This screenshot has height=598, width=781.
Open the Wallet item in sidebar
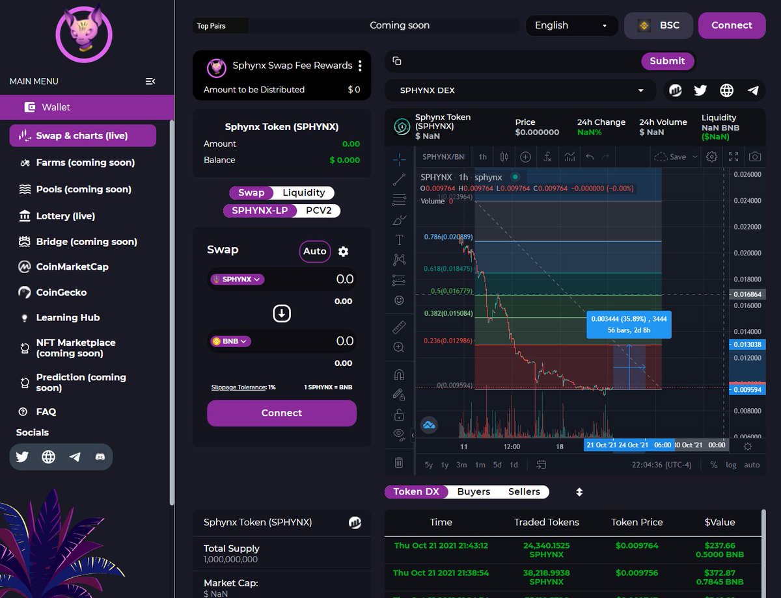(x=87, y=107)
